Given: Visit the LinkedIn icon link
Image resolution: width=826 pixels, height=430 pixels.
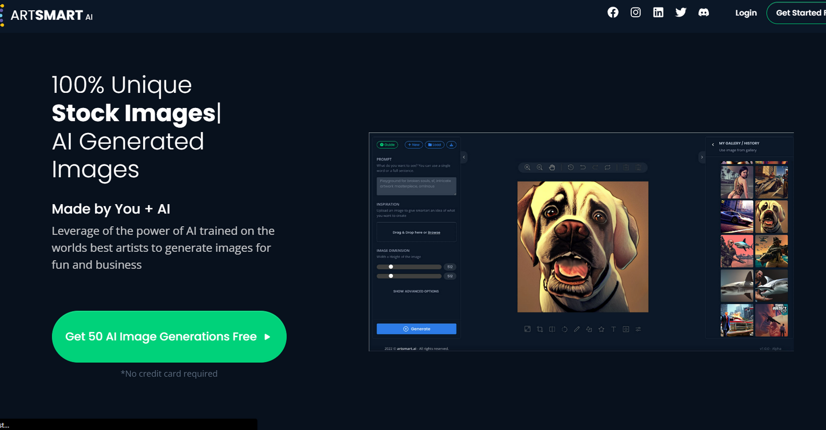Looking at the screenshot, I should click(658, 12).
